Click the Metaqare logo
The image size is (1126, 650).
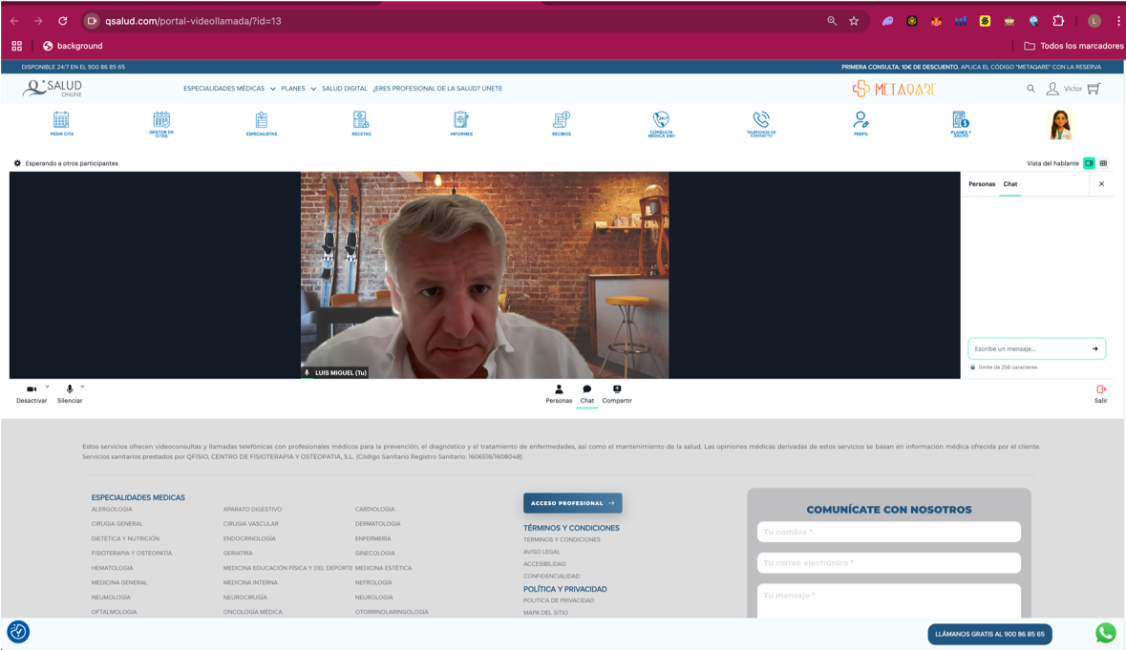pyautogui.click(x=894, y=88)
